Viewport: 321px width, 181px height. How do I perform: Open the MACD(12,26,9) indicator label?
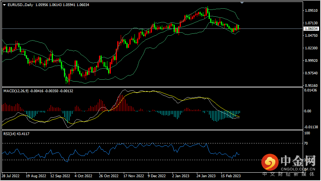point(16,91)
